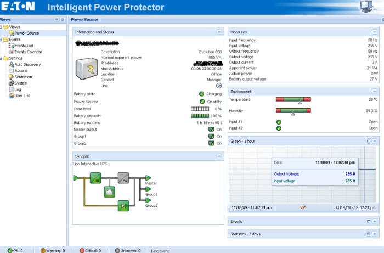Image resolution: width=384 pixels, height=253 pixels.
Task: Expand the Statistics - 7 days panel
Action: [375, 234]
